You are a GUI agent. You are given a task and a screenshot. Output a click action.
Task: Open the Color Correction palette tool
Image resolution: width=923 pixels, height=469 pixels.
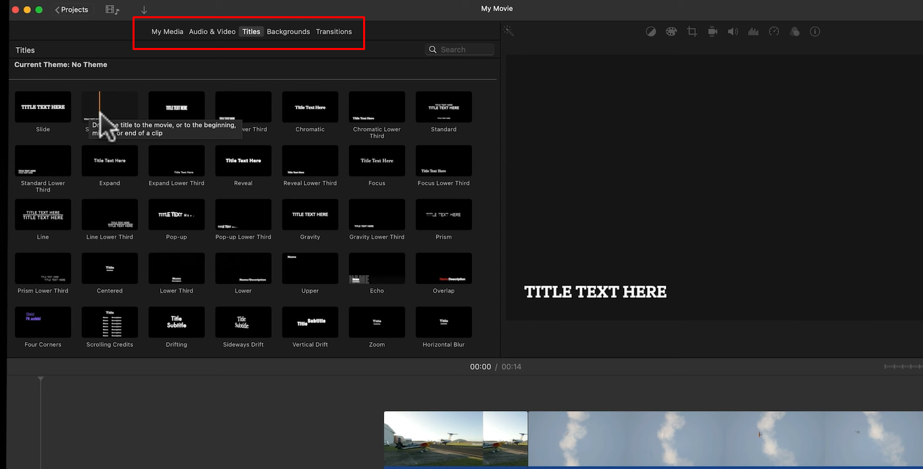click(x=671, y=31)
